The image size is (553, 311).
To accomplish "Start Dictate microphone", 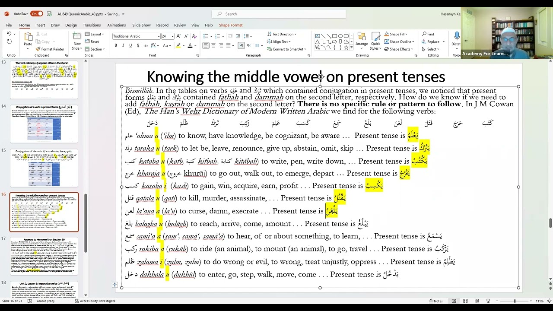I will tap(456, 38).
